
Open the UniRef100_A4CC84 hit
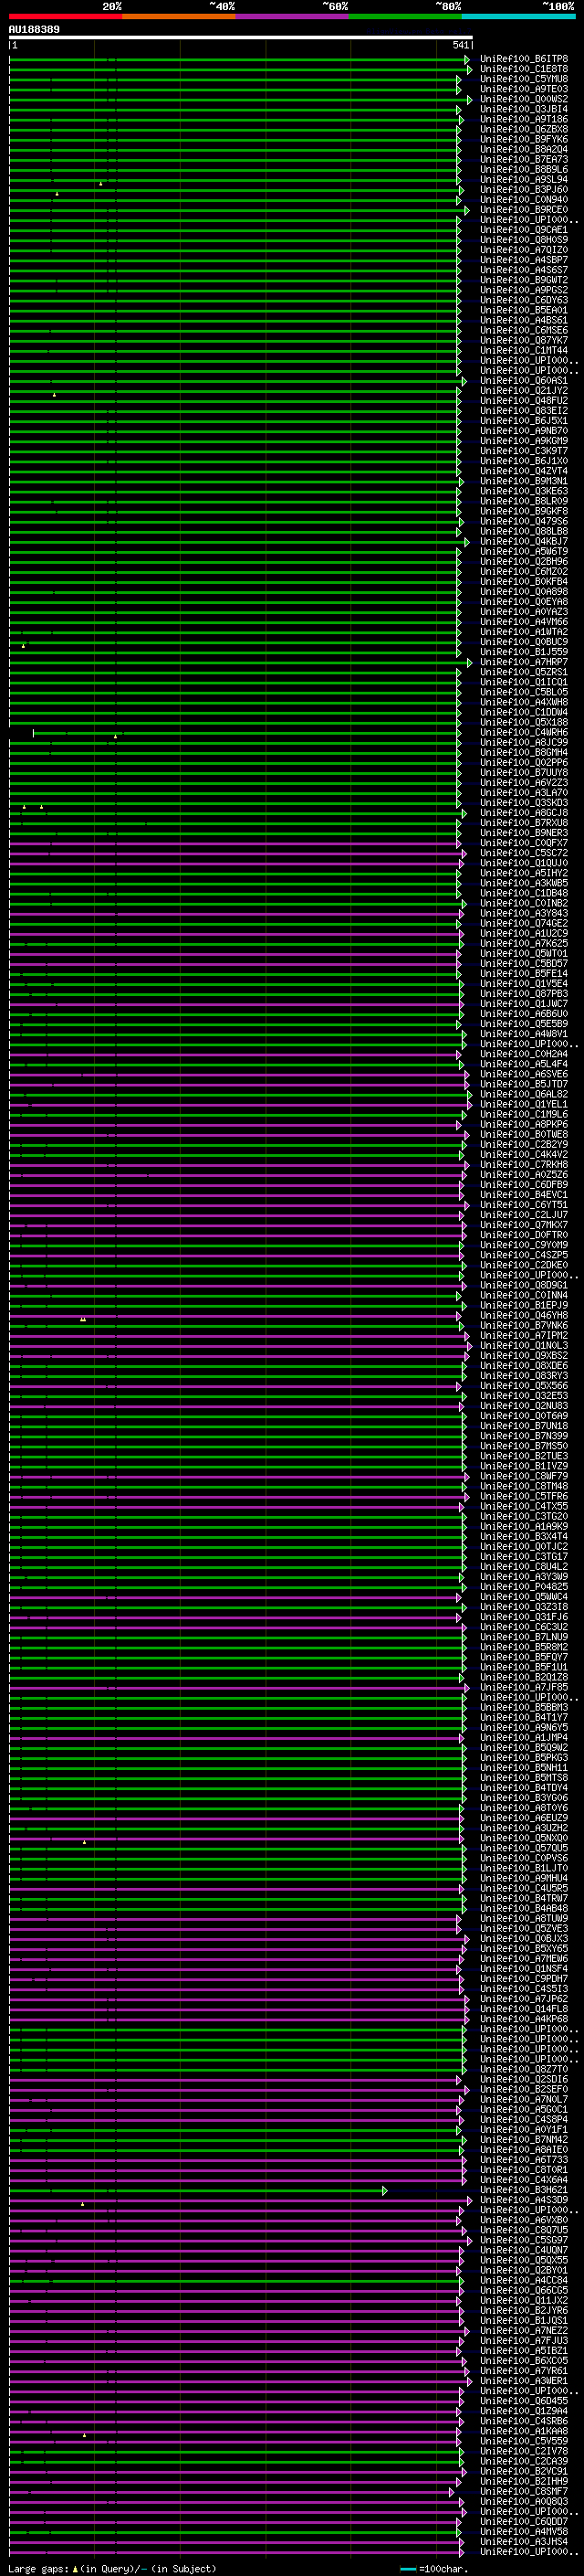pos(524,2280)
